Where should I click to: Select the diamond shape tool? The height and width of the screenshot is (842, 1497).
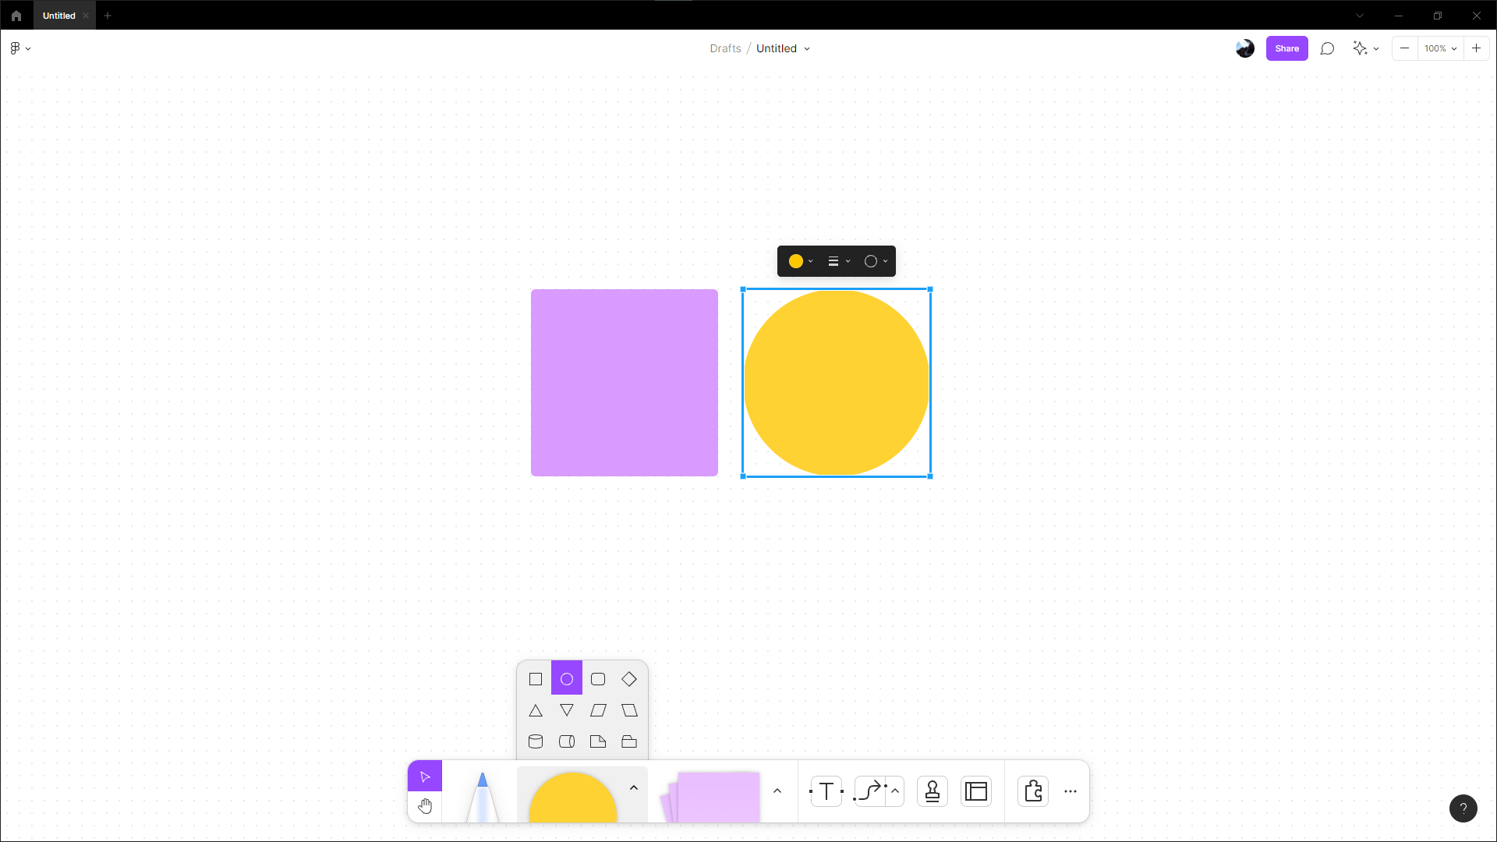pyautogui.click(x=629, y=678)
